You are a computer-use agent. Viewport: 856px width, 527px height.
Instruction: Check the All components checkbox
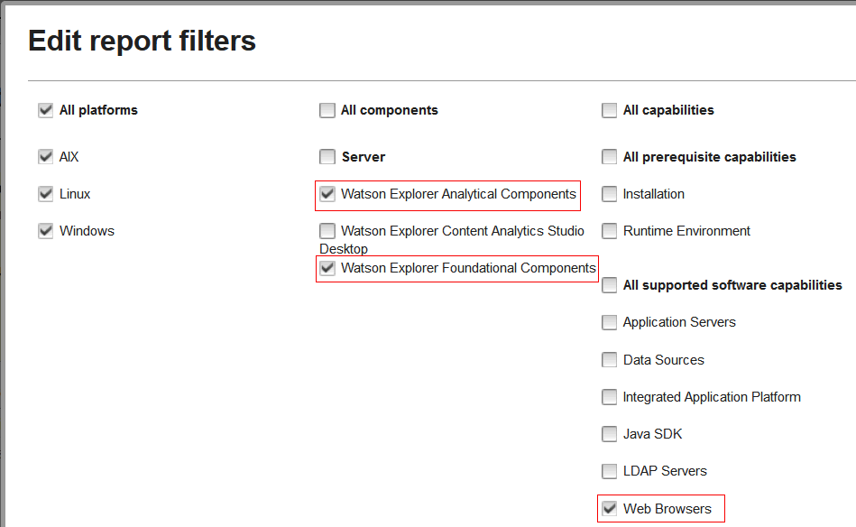pos(327,110)
